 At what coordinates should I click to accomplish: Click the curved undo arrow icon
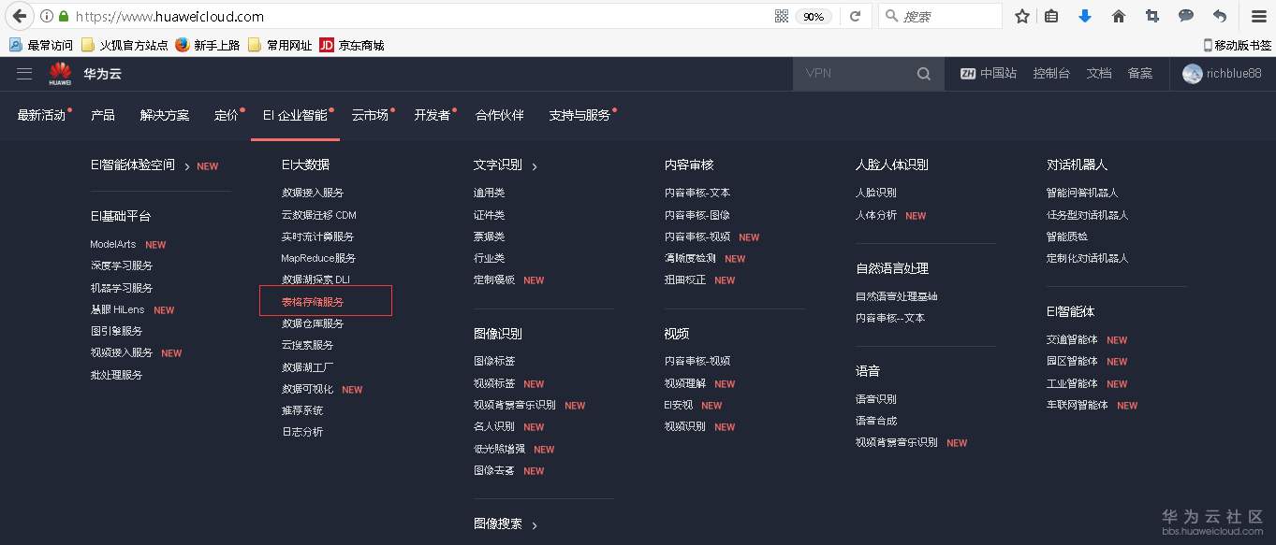[x=1218, y=16]
